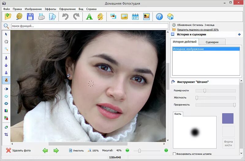
Task: Open photo with the folder icon
Action: pyautogui.click(x=8, y=16)
